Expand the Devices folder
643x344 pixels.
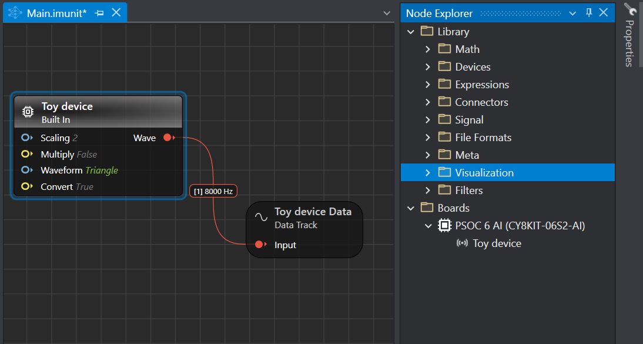pyautogui.click(x=428, y=67)
